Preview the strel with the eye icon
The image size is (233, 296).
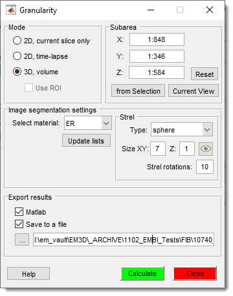[x=206, y=149]
